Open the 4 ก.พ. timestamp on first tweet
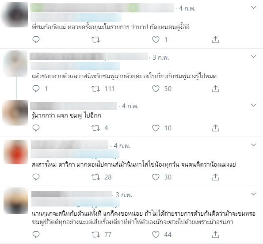Viewport: 263px width, 244px height. [187, 8]
